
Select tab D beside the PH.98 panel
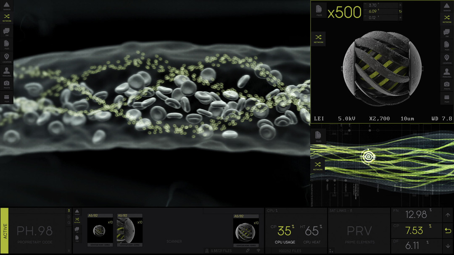click(69, 217)
